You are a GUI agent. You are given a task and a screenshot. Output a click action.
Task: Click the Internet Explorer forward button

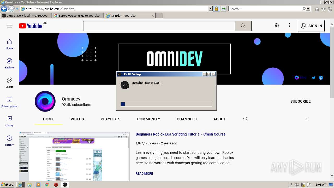[11, 9]
